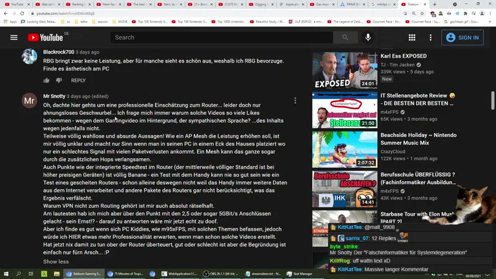
Task: Switch to the Digging tab
Action: [260, 5]
